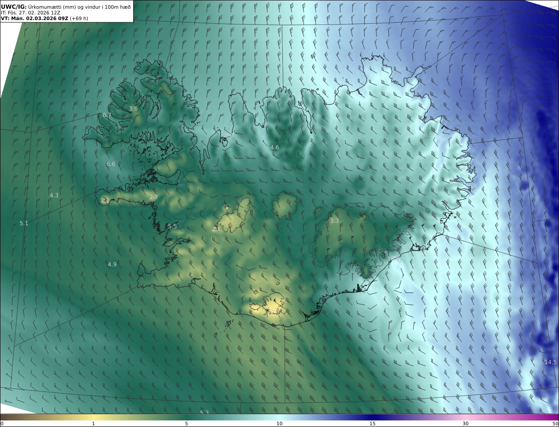
Task: Click the map value 6.6
Action: click(x=111, y=164)
